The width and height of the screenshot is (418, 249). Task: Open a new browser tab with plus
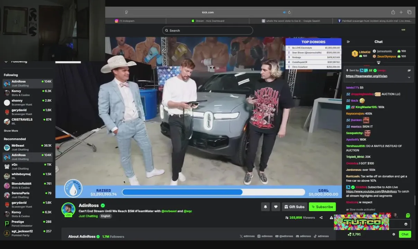coord(401,12)
